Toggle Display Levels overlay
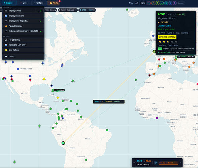 23,11
